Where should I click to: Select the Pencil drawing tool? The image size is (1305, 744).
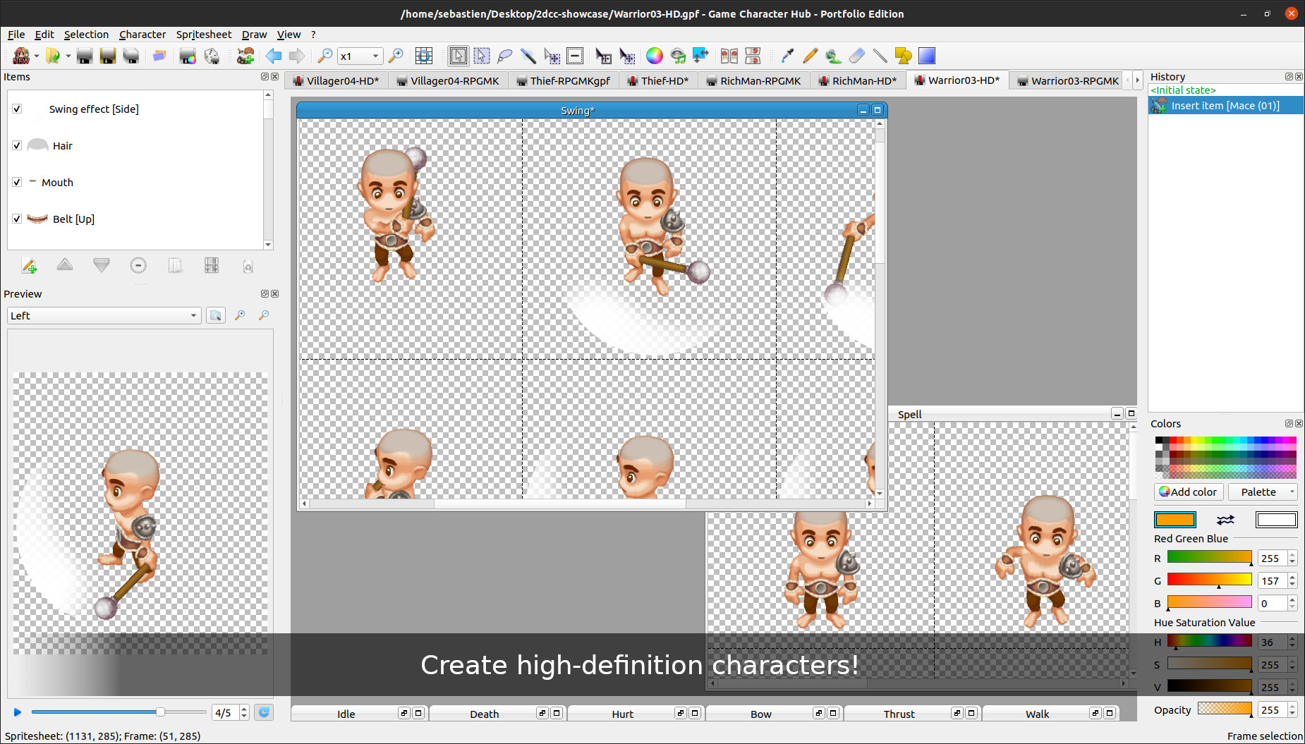pos(810,56)
